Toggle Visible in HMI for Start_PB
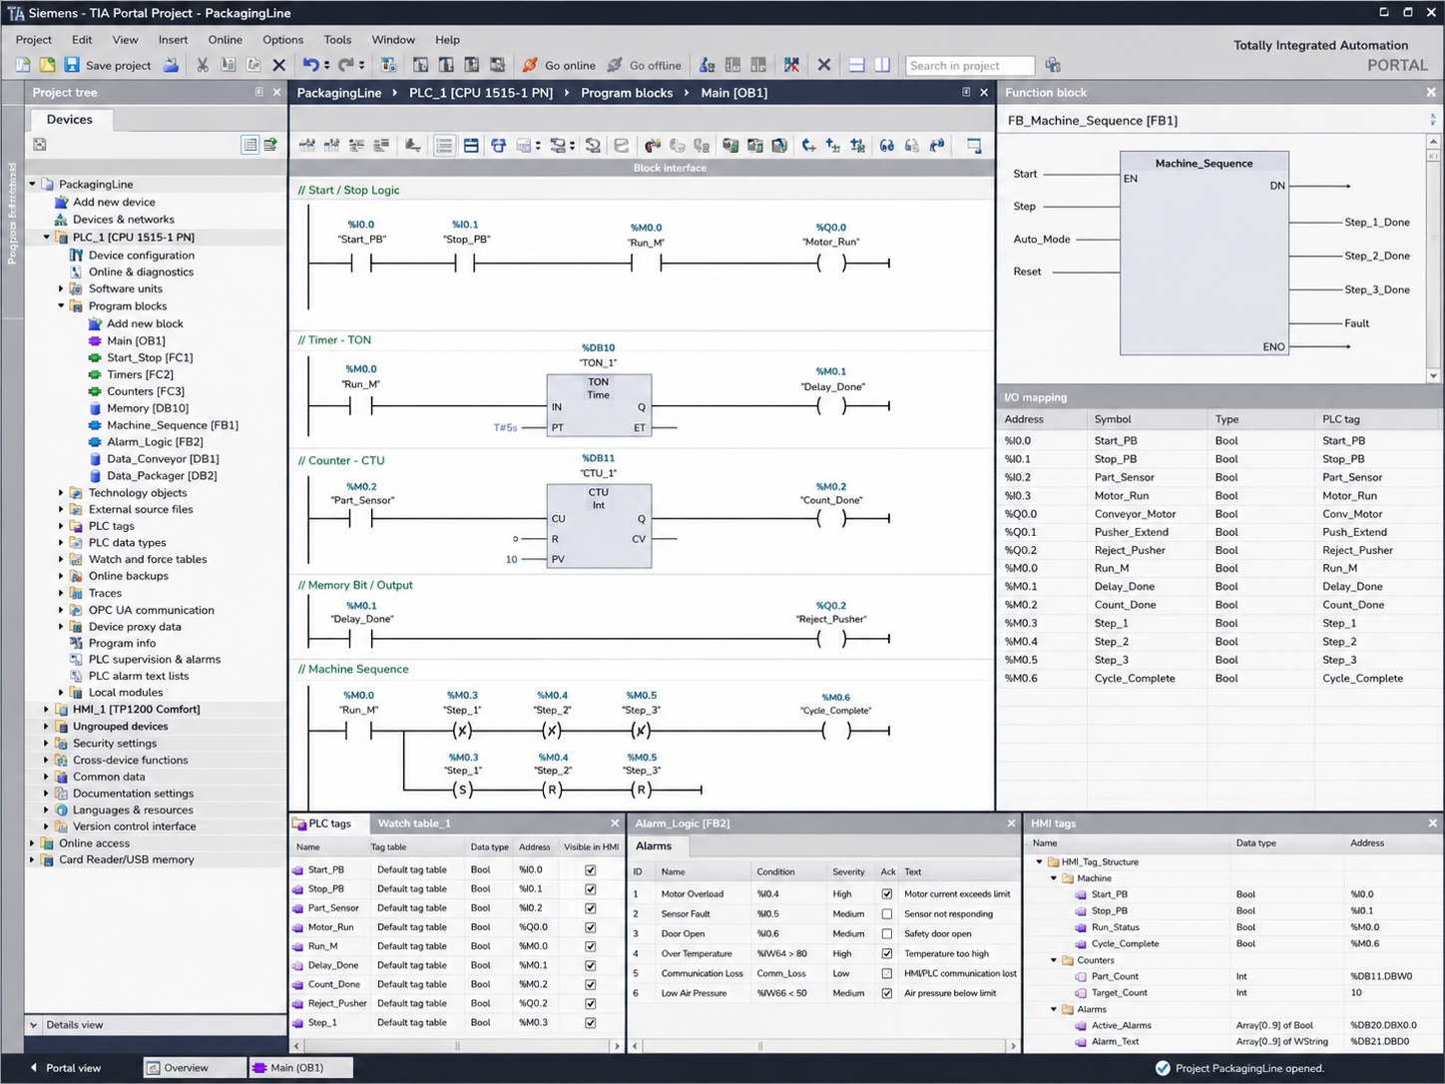Screen dimensions: 1445x1084 pyautogui.click(x=591, y=870)
